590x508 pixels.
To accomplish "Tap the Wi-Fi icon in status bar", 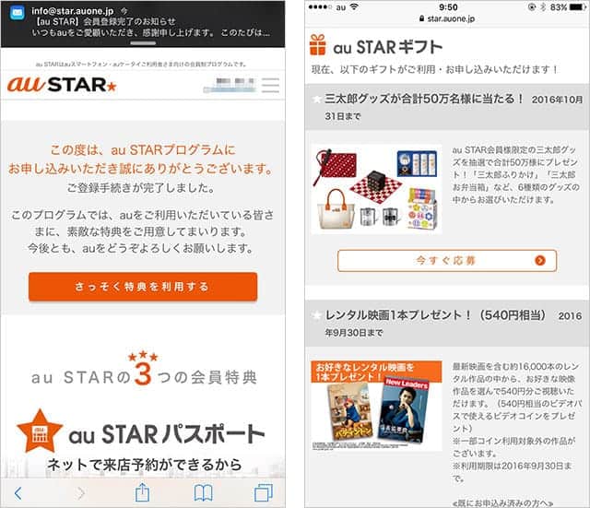I will 354,7.
